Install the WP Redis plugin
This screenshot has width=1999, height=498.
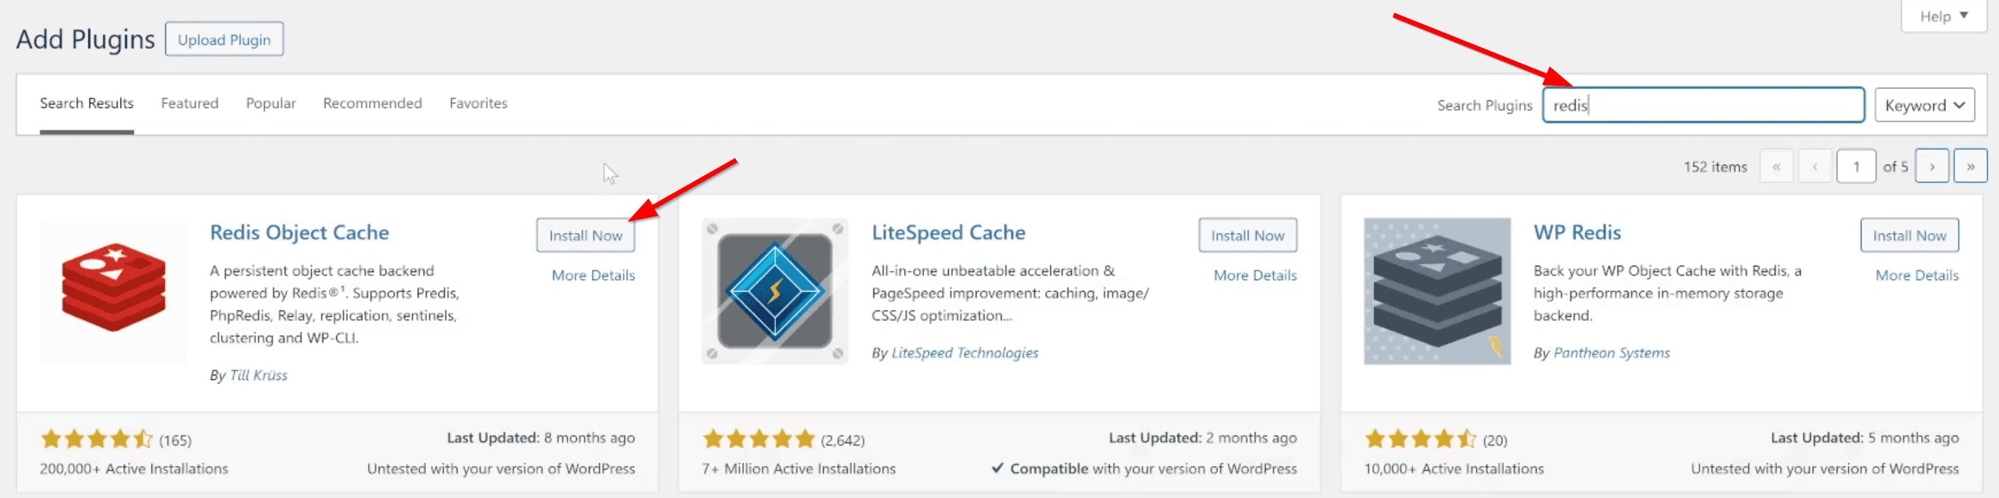point(1908,235)
